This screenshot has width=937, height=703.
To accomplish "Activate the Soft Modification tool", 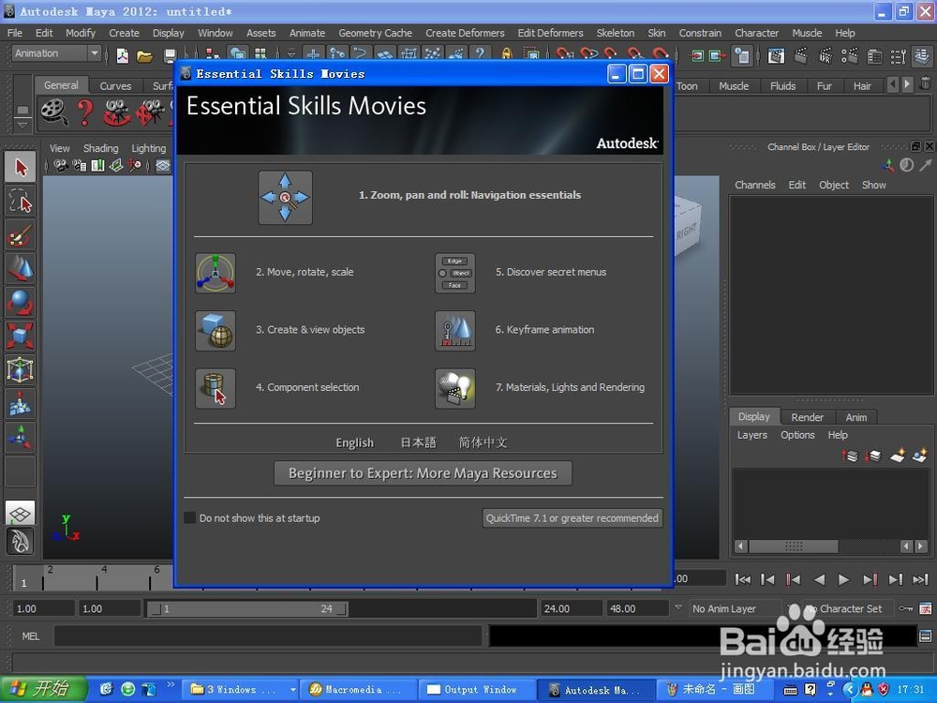I will point(20,403).
